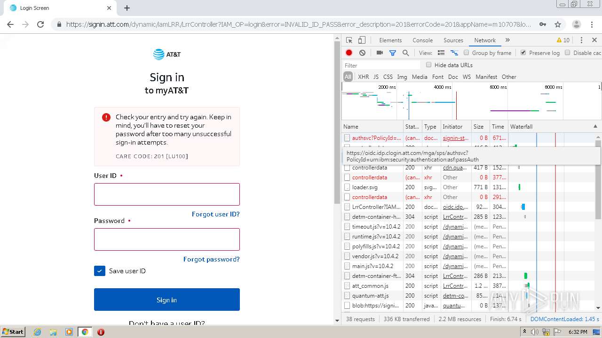Clear the network log

tap(362, 53)
